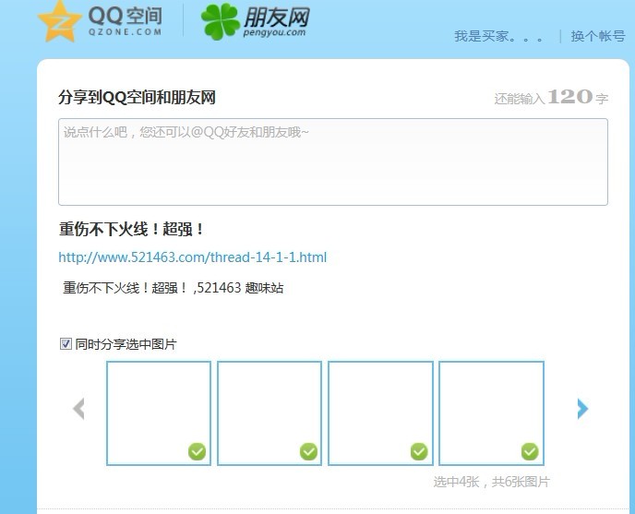Click the QQ空间 Qzone star logo
This screenshot has height=514, width=635.
click(x=100, y=21)
